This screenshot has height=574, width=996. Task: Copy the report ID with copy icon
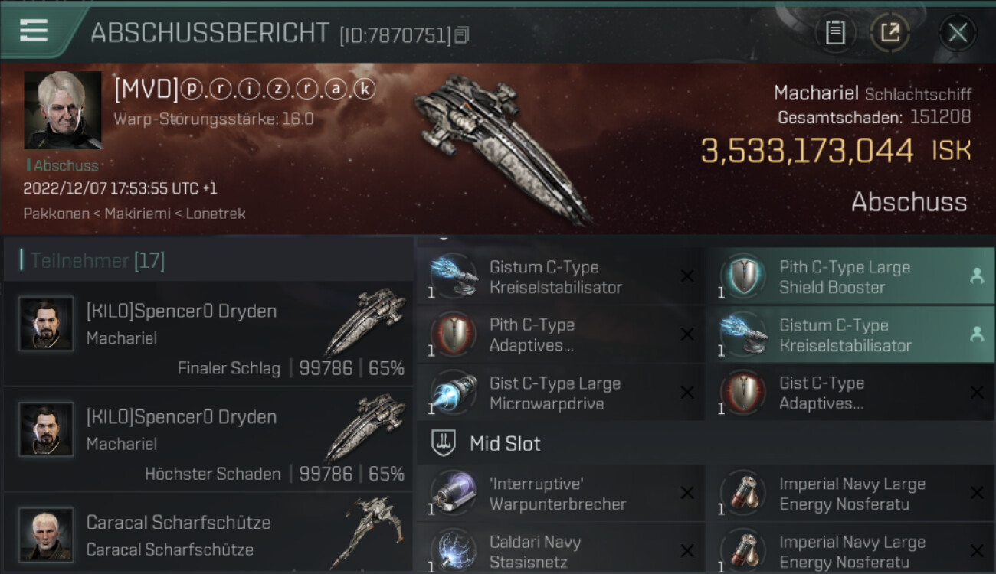[x=461, y=34]
